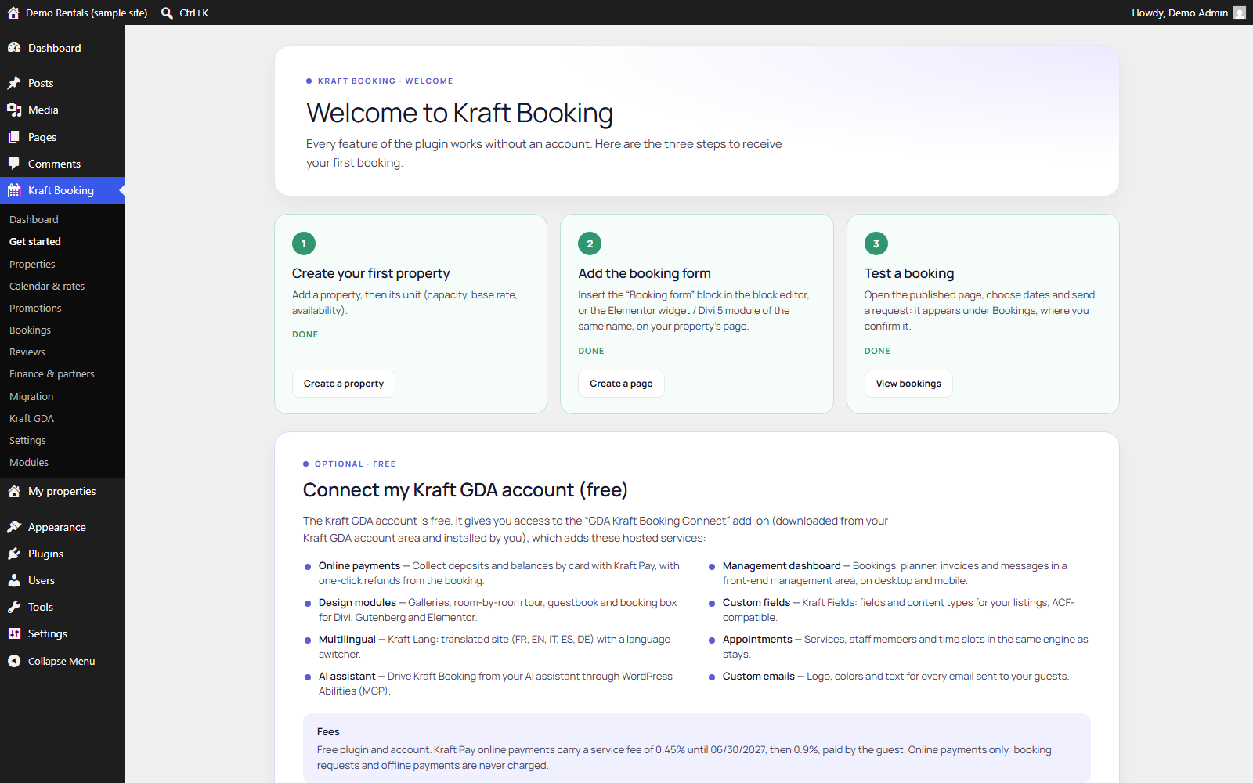Click the 'Connect my Kraft GDA account (free)' heading
The height and width of the screenshot is (783, 1253).
465,490
